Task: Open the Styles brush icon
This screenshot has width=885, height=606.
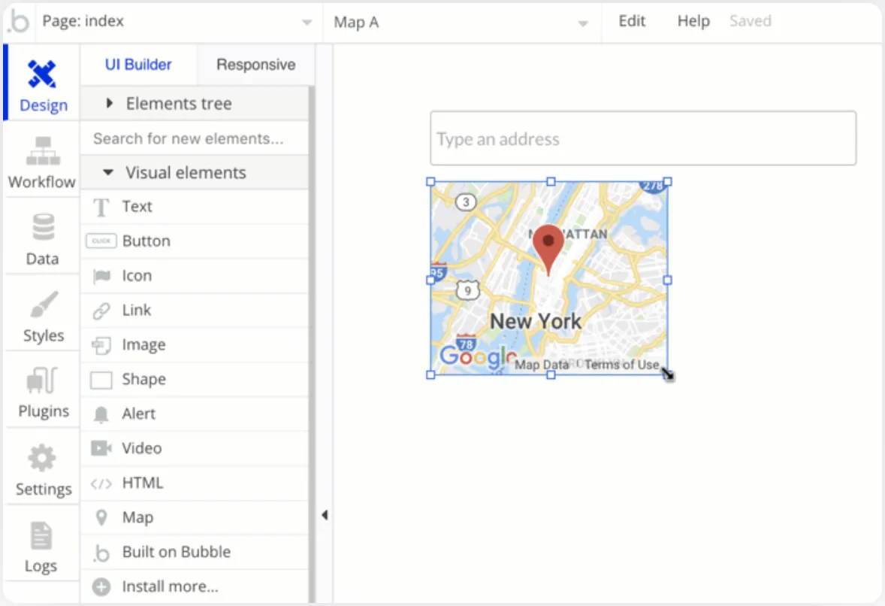Action: click(x=44, y=304)
